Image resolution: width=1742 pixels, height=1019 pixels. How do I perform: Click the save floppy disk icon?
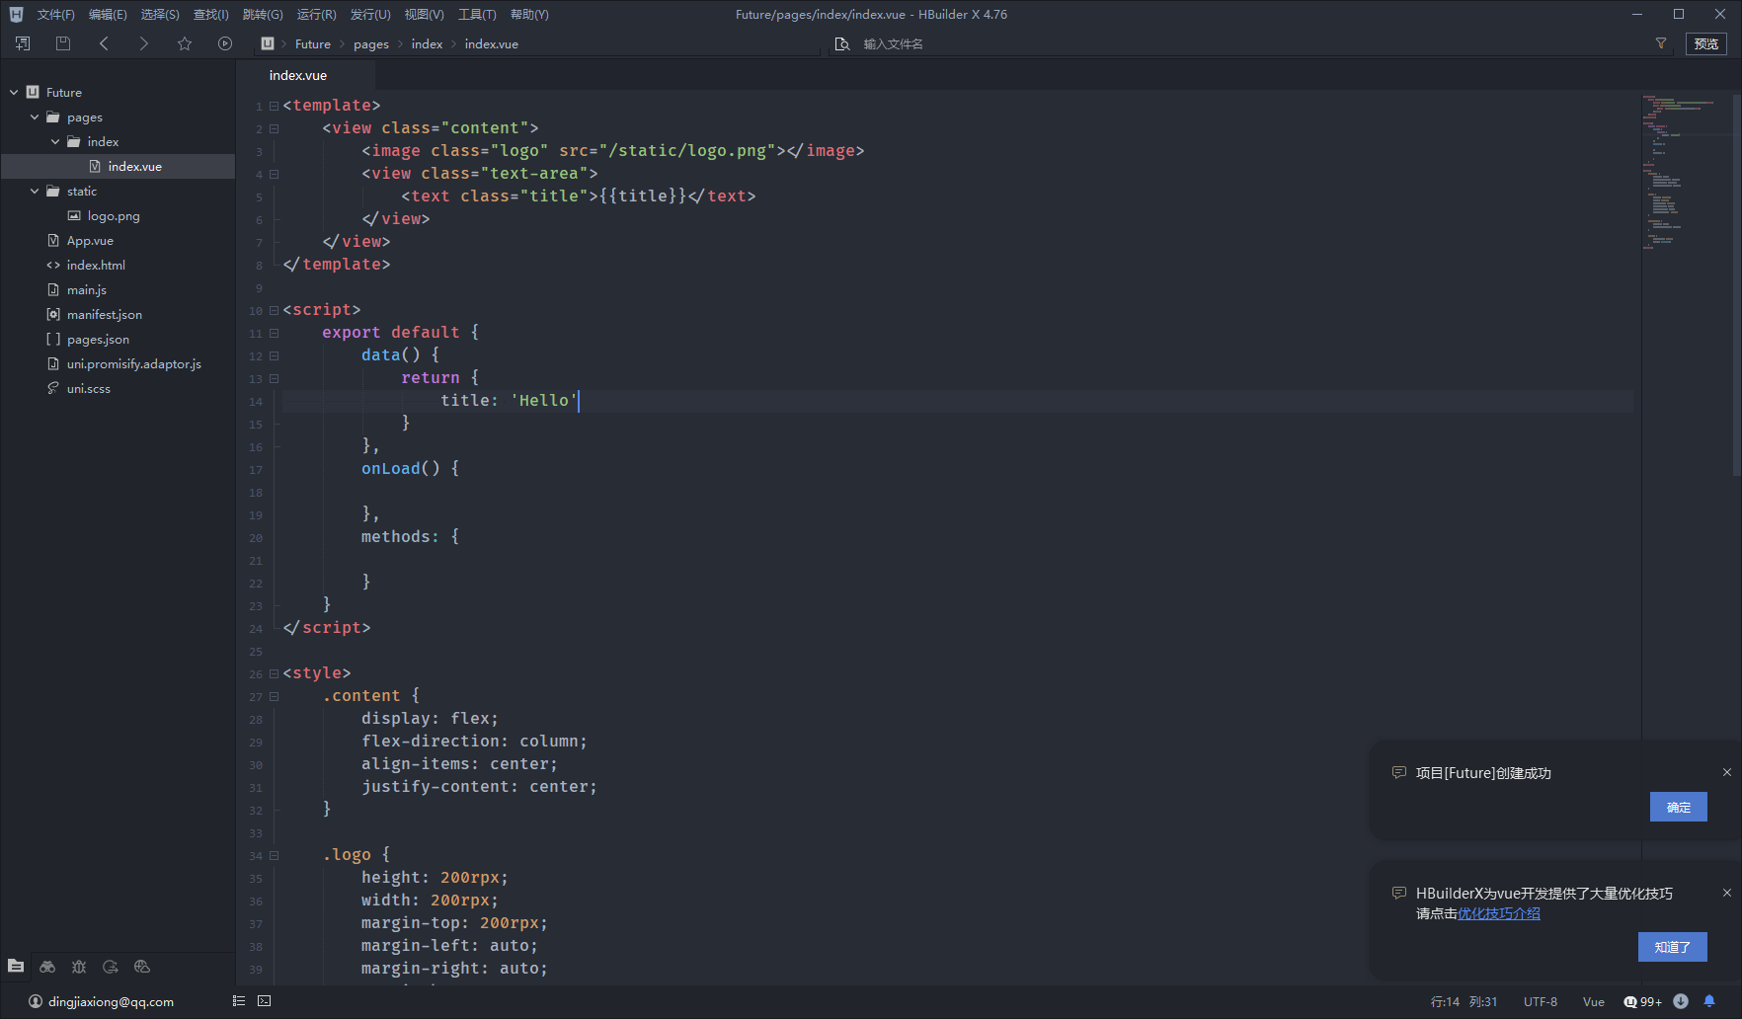63,43
